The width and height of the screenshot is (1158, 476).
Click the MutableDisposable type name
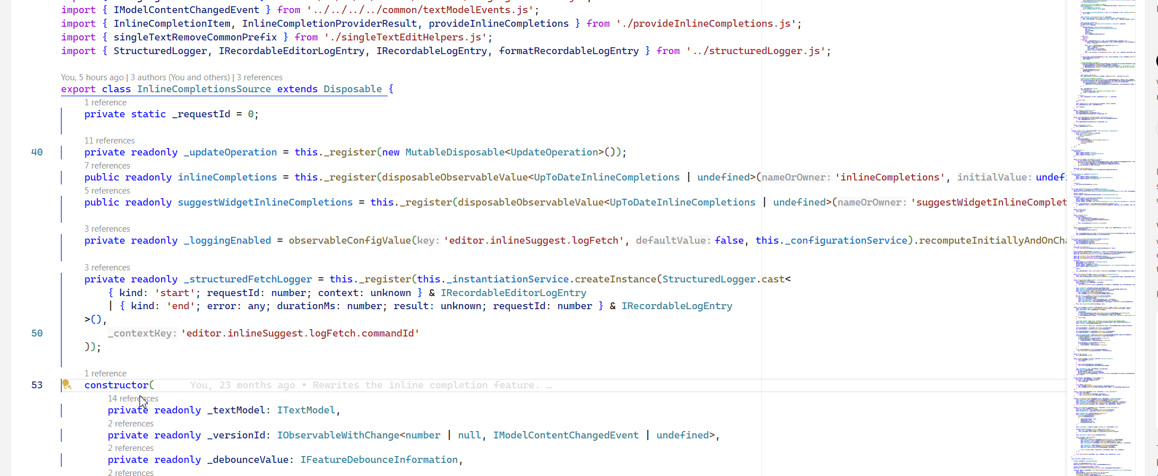tap(455, 152)
